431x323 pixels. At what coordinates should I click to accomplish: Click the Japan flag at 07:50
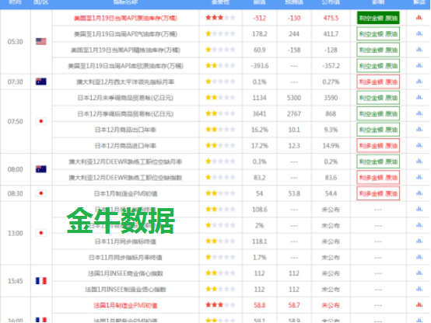pos(41,121)
